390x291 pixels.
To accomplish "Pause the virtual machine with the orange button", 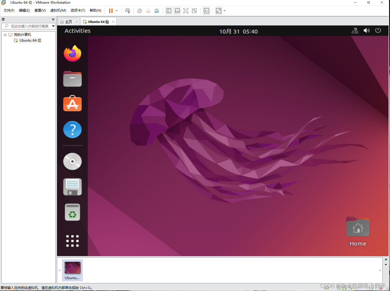I will pos(111,11).
